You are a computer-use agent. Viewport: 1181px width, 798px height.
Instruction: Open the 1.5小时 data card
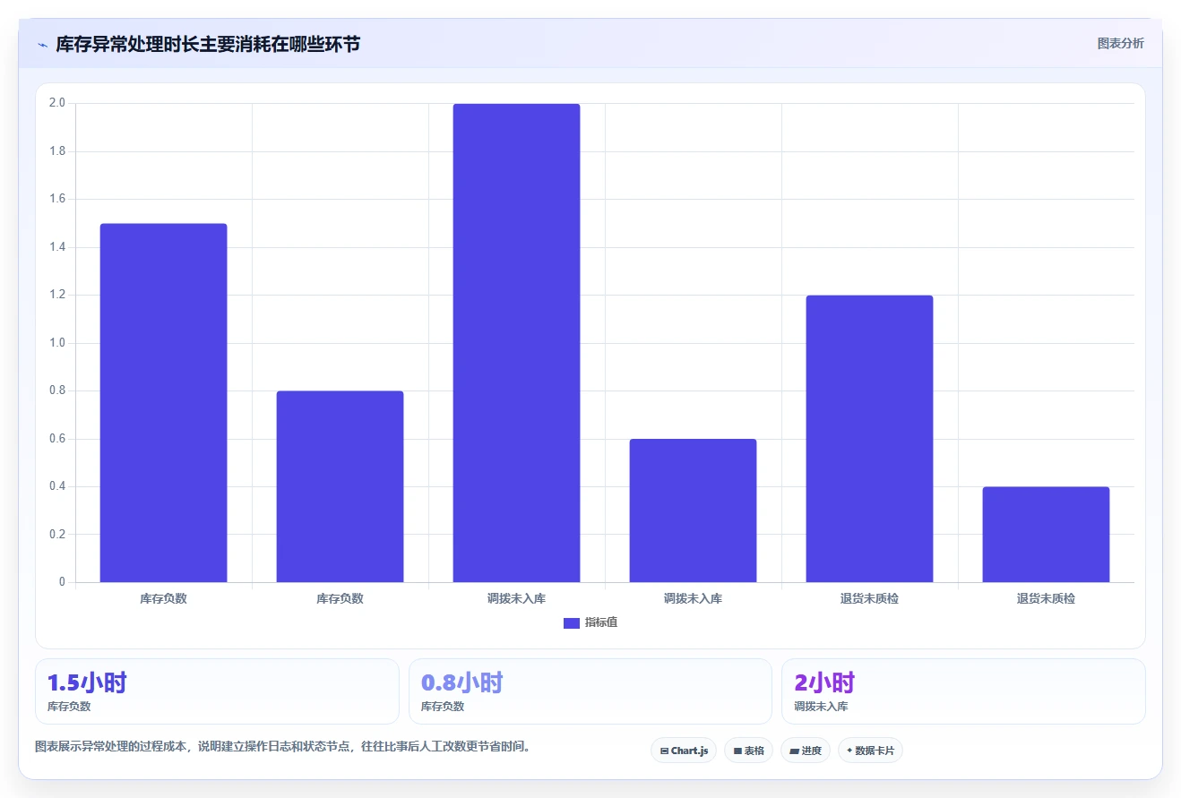(217, 691)
